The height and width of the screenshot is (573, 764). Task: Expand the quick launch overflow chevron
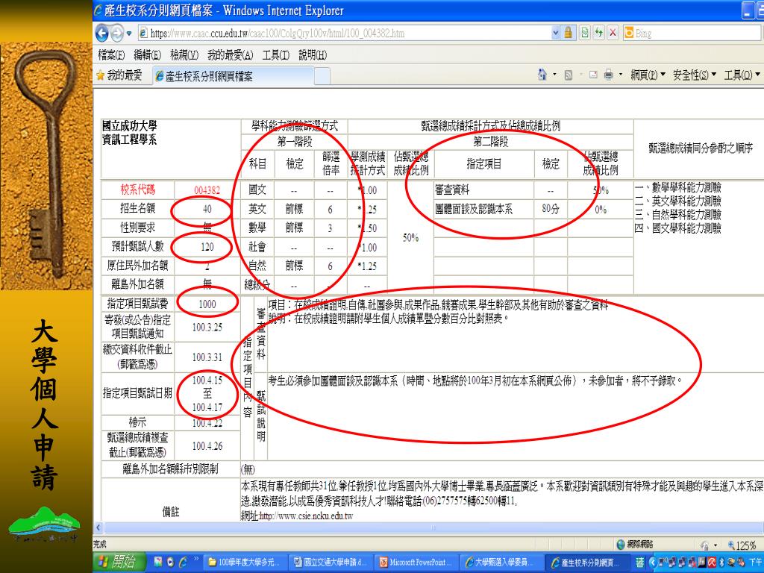click(x=196, y=558)
